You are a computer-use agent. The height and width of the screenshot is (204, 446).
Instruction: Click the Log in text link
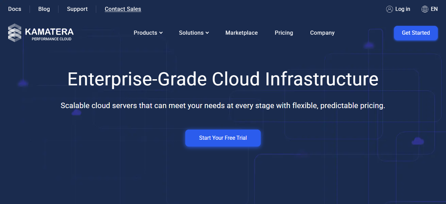point(402,9)
